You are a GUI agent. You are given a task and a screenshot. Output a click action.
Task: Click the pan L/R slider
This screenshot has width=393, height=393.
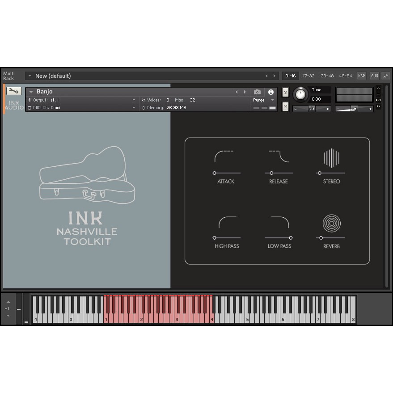[x=312, y=109]
